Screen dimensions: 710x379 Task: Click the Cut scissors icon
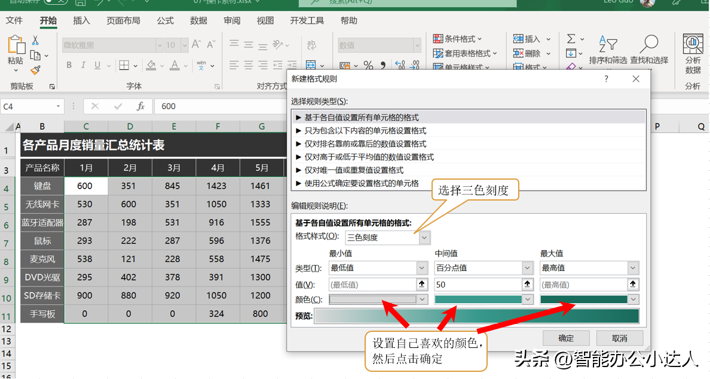pos(35,41)
